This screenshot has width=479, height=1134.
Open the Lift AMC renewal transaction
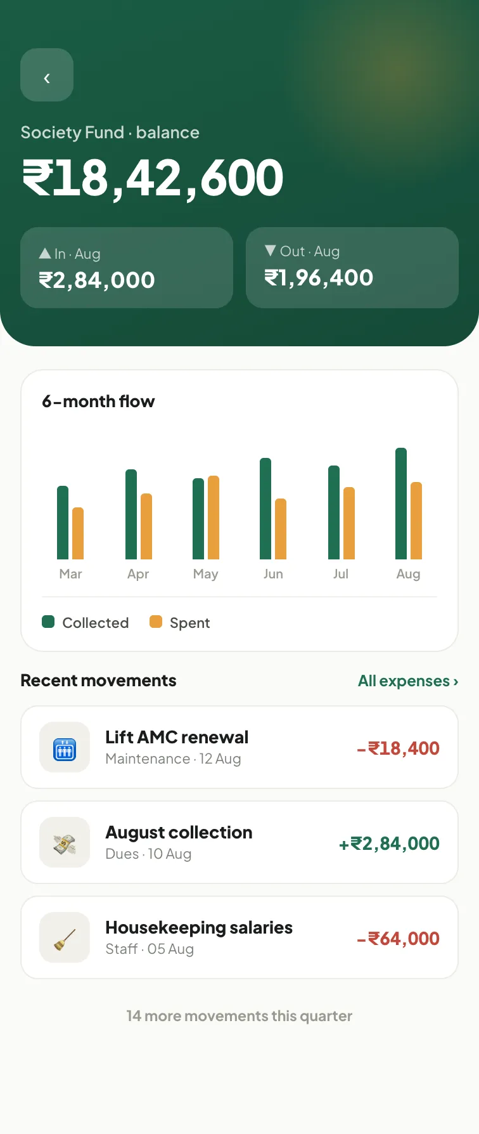pos(239,747)
